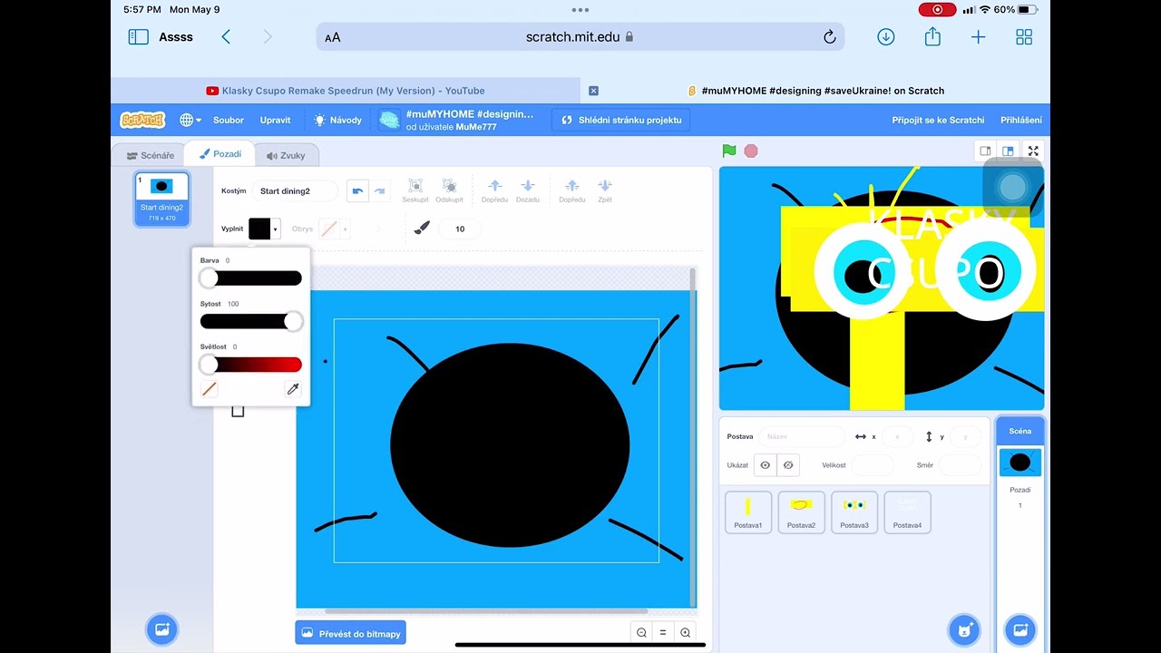
Task: Select sprite Postava2
Action: [801, 512]
